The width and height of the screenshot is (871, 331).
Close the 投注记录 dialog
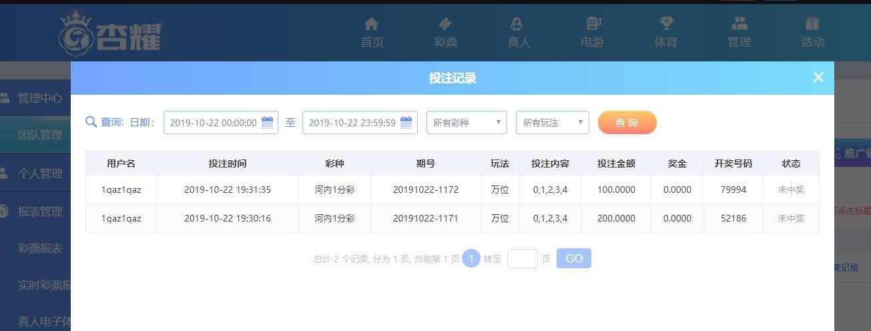(x=818, y=77)
